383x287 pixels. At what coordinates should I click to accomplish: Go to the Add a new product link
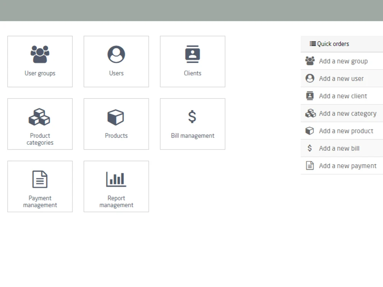tap(346, 131)
